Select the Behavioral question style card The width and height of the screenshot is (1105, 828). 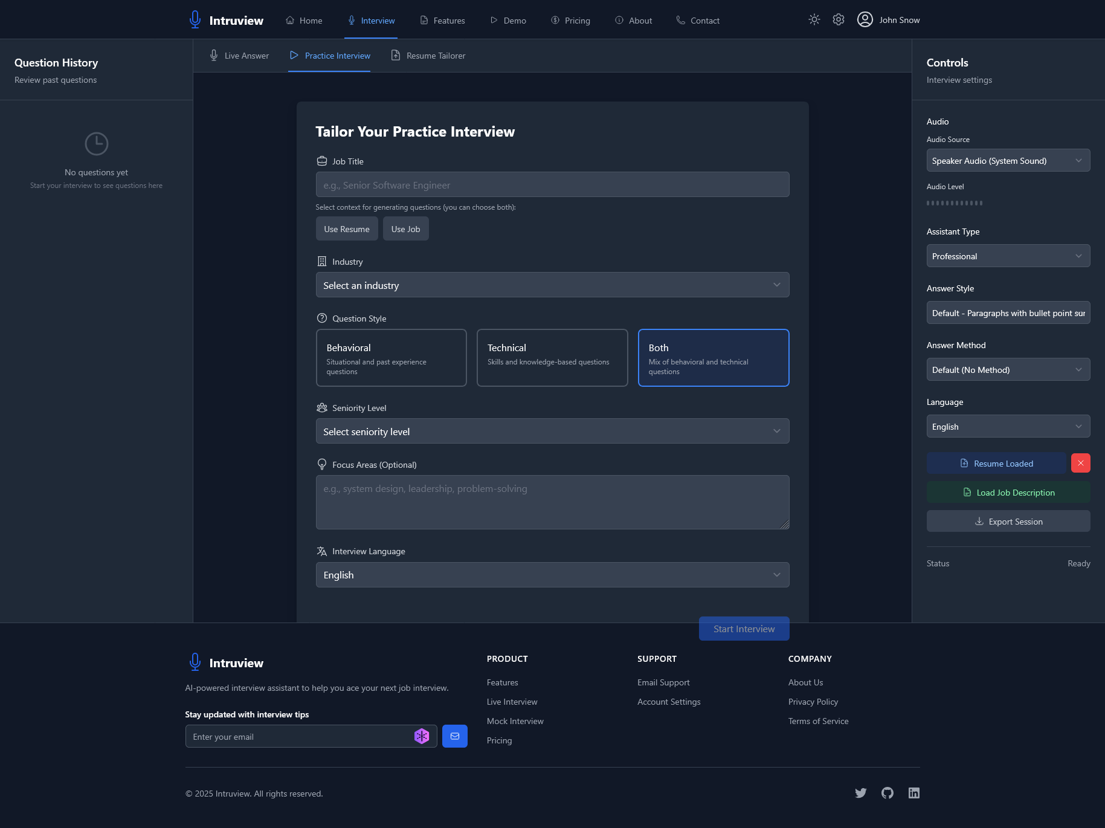pos(391,358)
